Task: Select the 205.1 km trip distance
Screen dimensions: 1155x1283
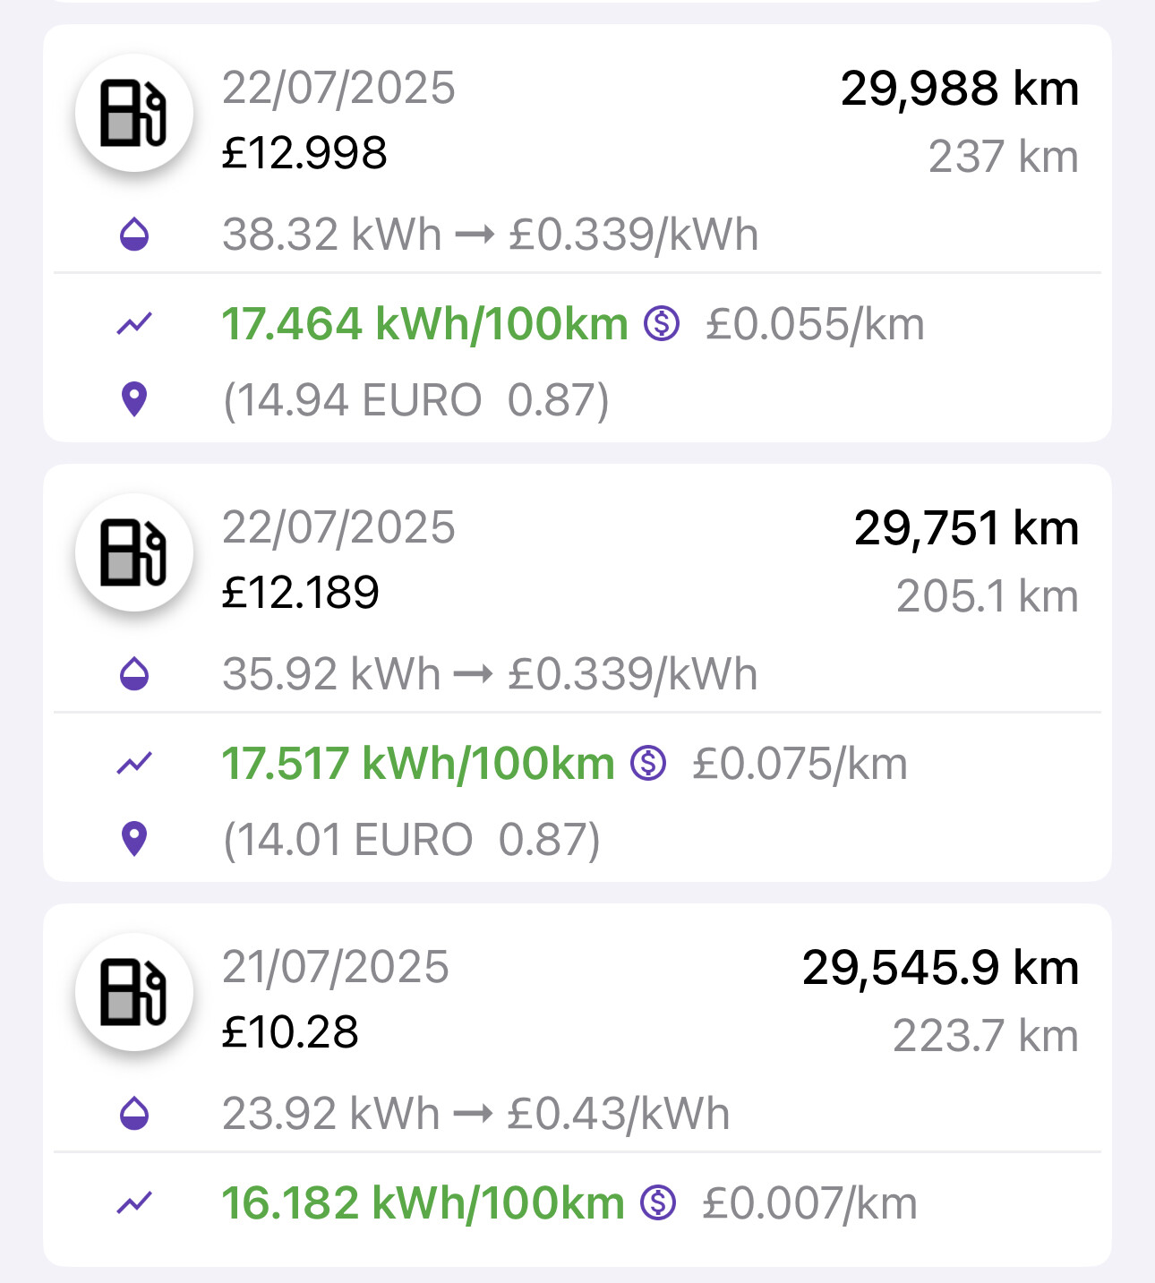Action: [988, 596]
